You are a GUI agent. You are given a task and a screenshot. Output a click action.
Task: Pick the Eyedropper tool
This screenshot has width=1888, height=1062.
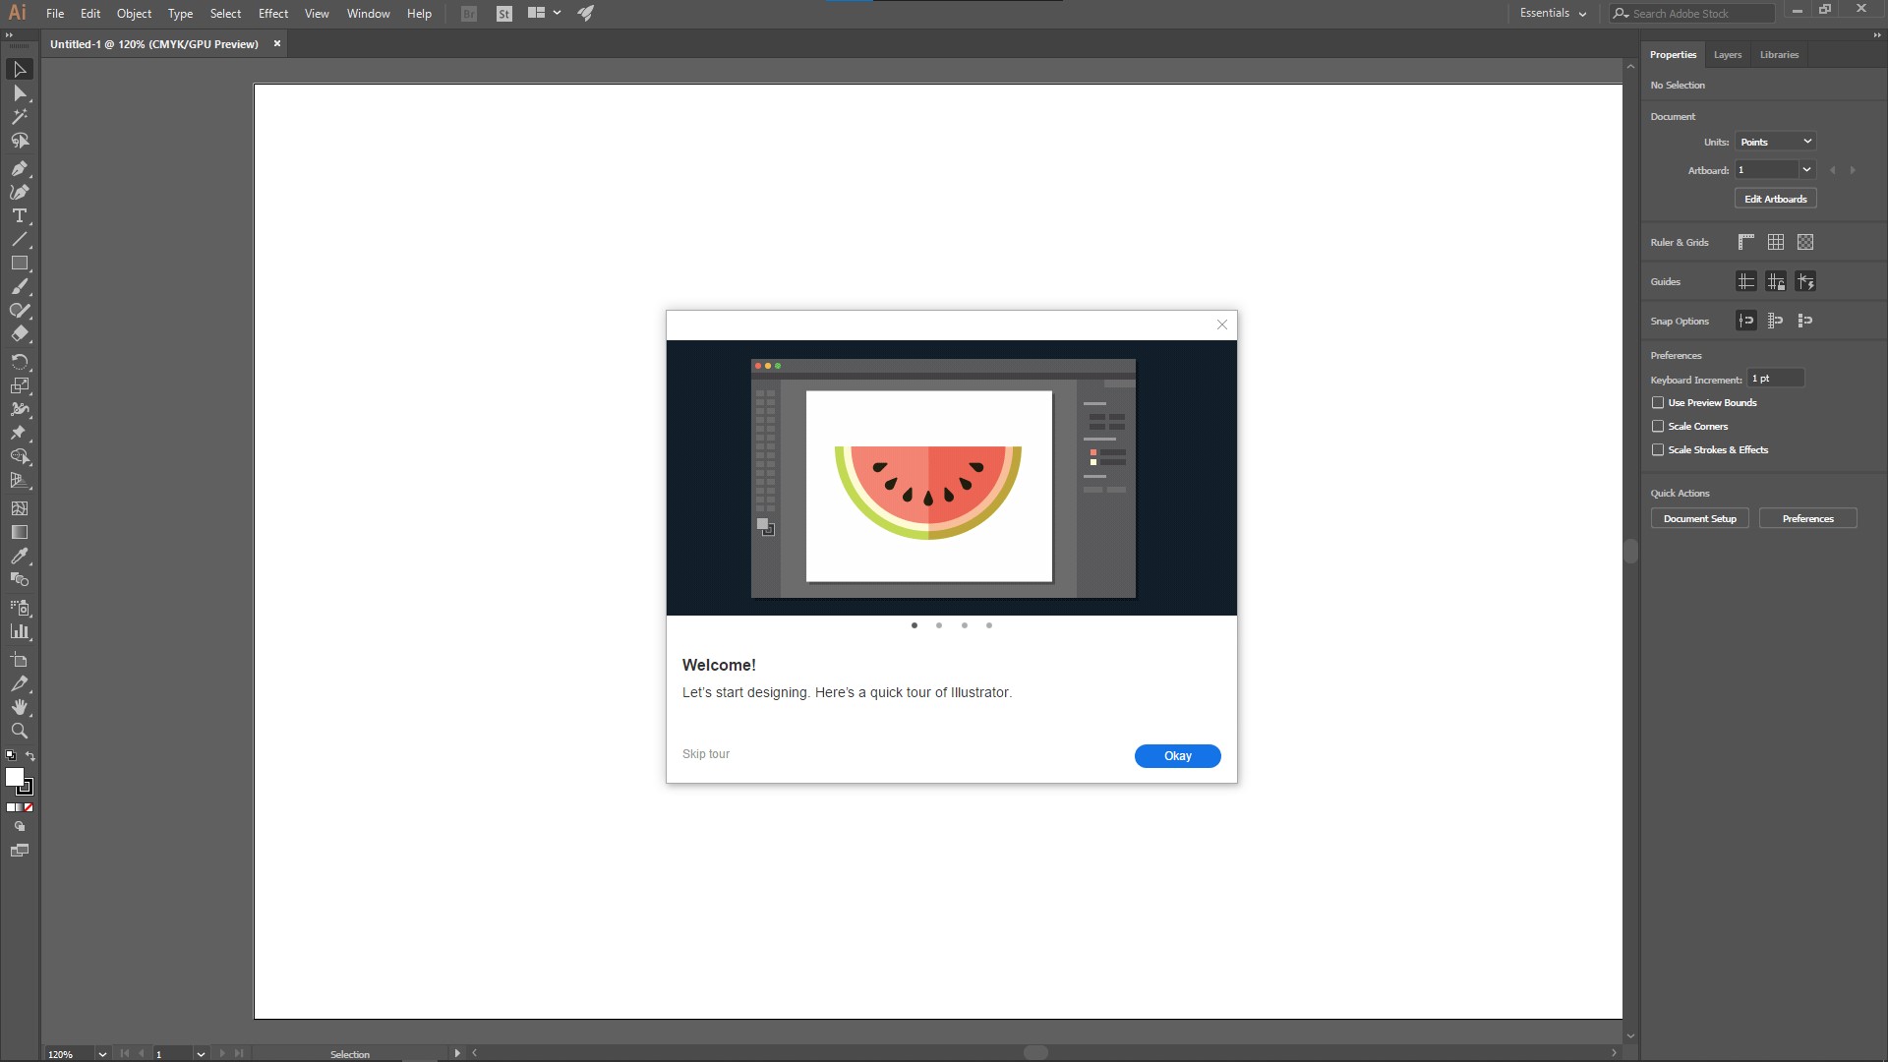tap(19, 557)
